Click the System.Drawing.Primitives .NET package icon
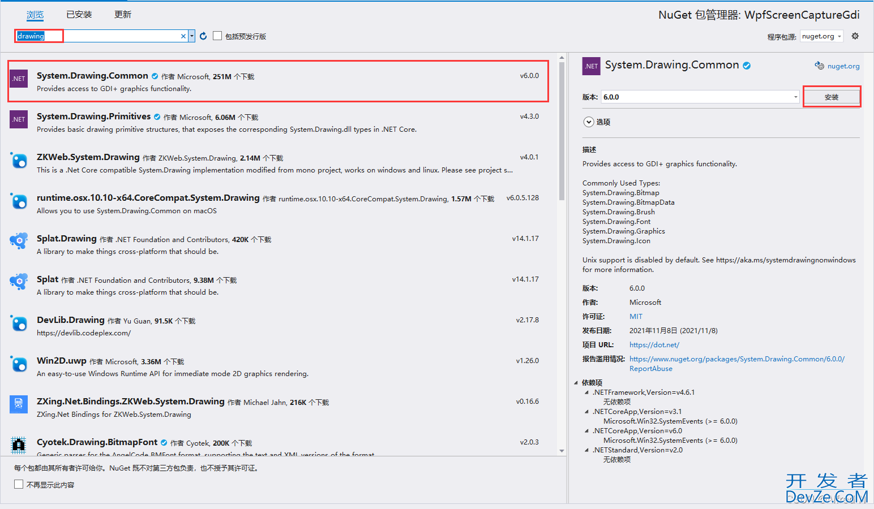Screen dimensions: 874x509 coord(19,119)
